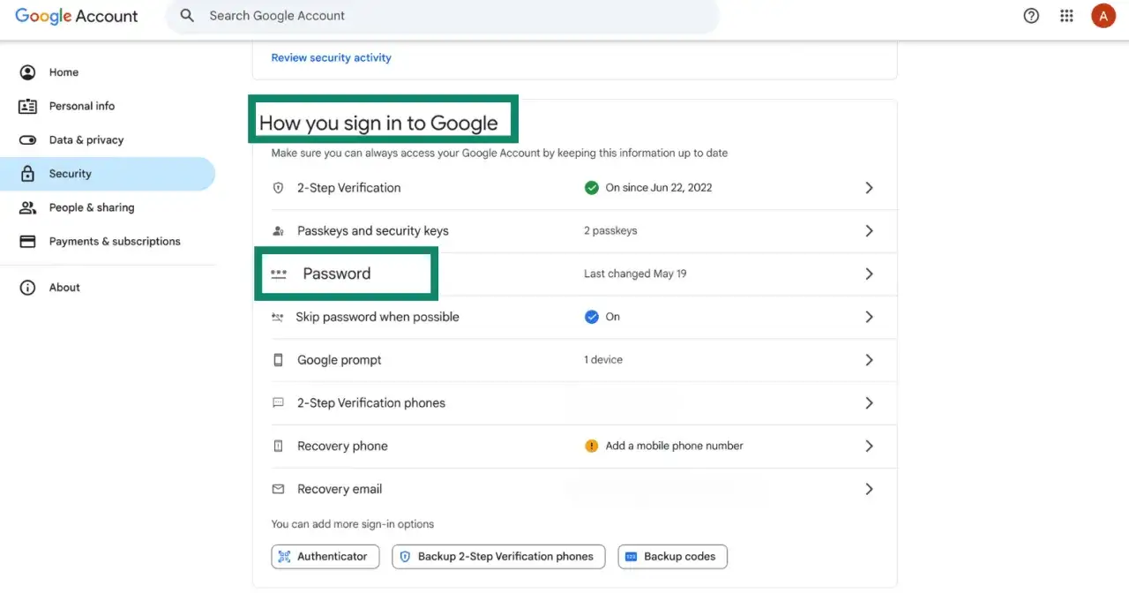Click the Google prompt phone icon
Viewport: 1129px width, 593px height.
(278, 360)
